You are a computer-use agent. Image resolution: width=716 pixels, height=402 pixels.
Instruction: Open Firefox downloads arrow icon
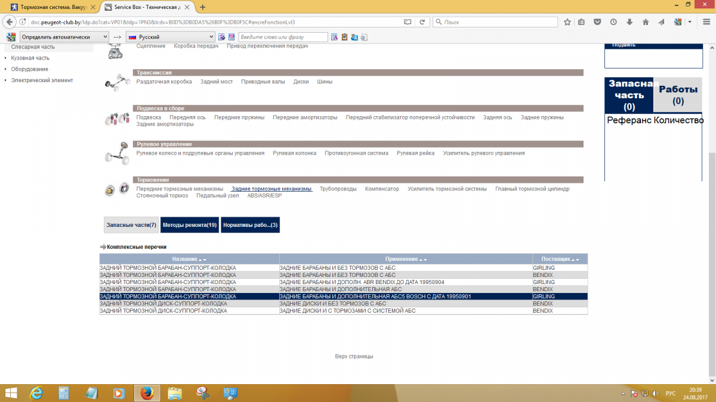pos(629,22)
